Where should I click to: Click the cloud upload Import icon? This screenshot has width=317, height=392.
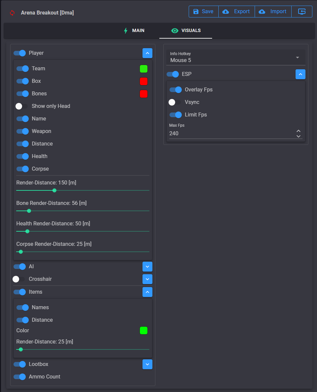(x=262, y=12)
